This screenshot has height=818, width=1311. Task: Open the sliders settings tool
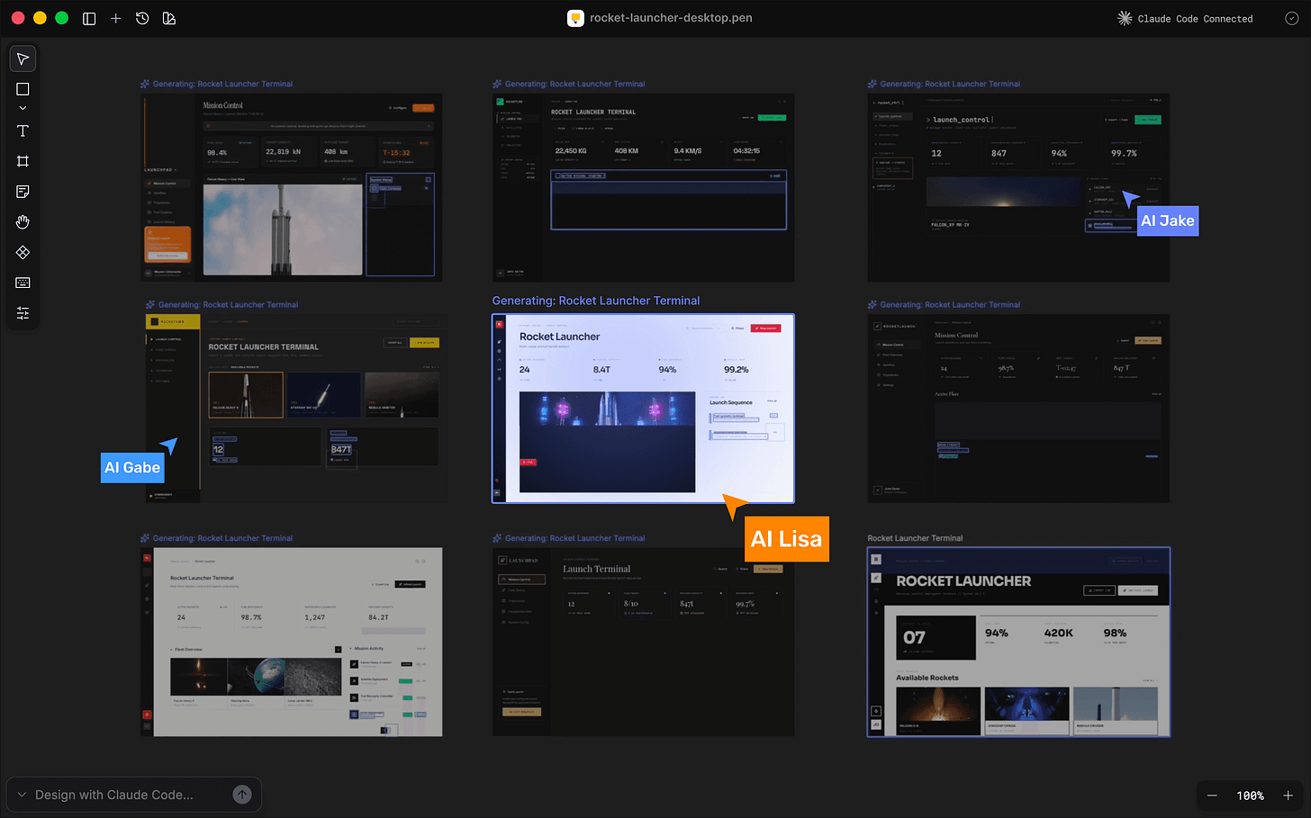pyautogui.click(x=22, y=312)
